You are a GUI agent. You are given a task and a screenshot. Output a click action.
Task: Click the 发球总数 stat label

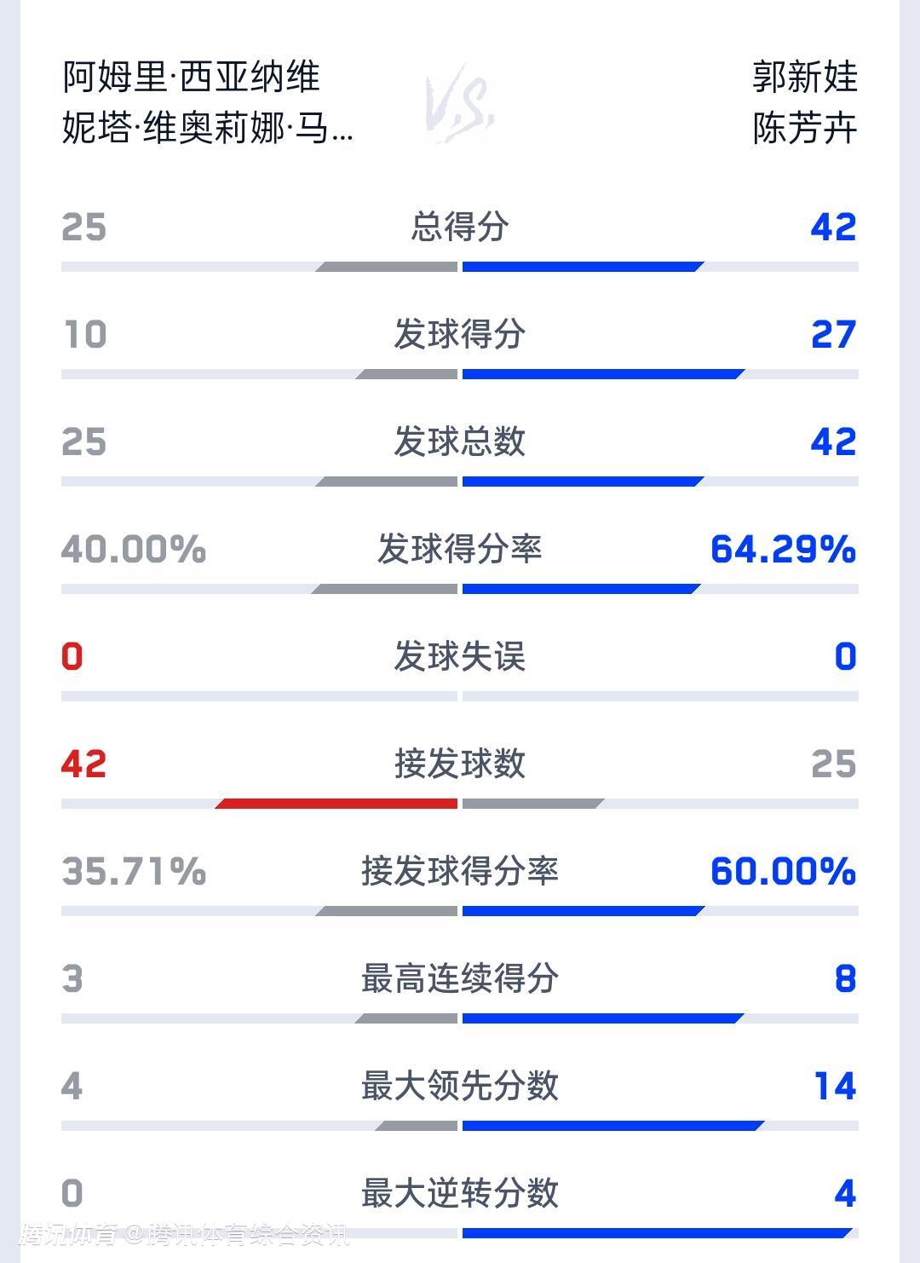(x=459, y=441)
